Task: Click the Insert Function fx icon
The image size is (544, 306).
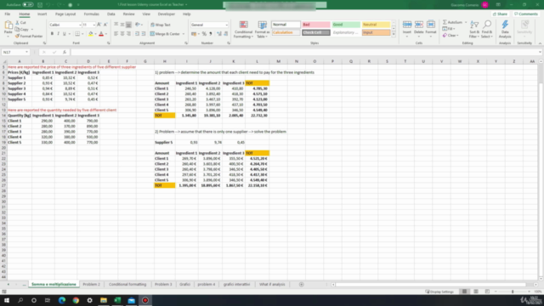Action: [65, 52]
